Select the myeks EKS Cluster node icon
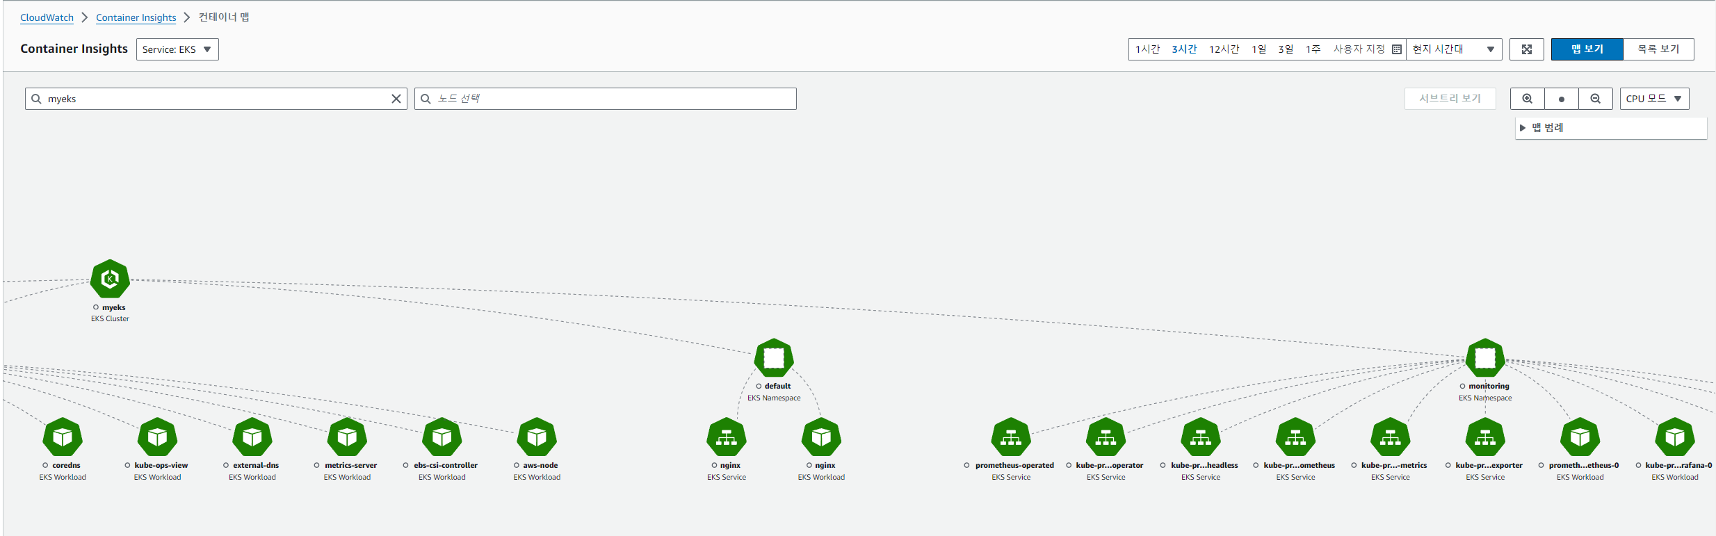Screen dimensions: 1716x536 pos(110,279)
